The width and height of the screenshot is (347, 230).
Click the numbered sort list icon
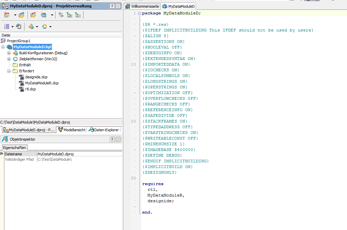[7, 26]
